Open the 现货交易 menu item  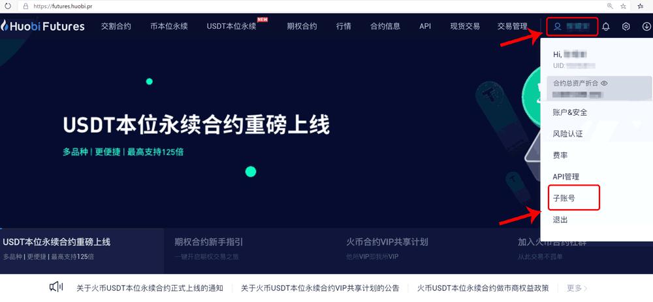(x=465, y=26)
